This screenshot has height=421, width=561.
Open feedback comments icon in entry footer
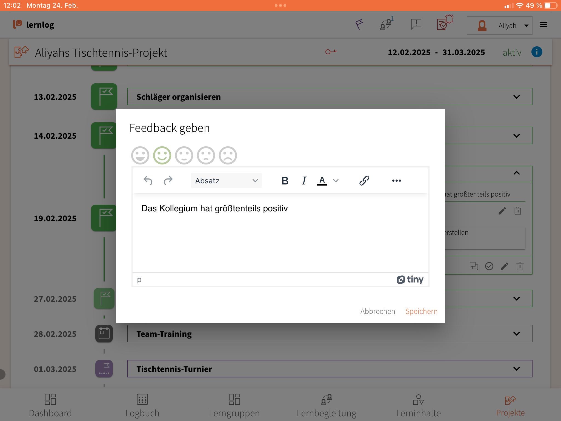474,266
